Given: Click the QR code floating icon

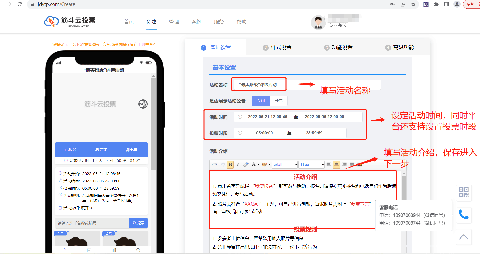Looking at the screenshot, I should click(464, 193).
